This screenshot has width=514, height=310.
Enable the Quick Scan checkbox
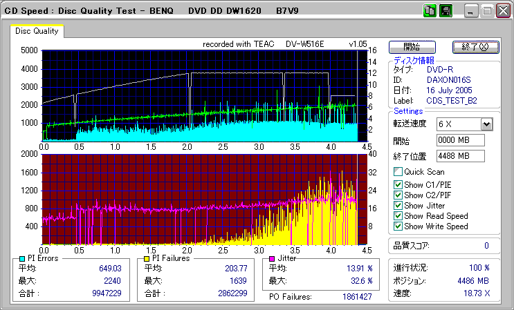398,172
